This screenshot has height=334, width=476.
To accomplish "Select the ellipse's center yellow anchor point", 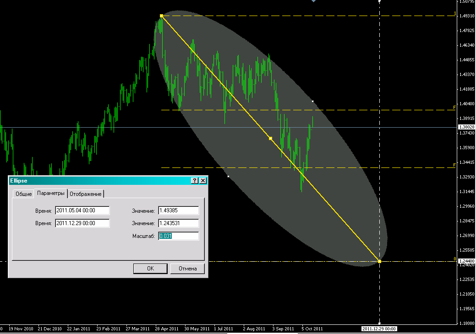I will (x=270, y=138).
